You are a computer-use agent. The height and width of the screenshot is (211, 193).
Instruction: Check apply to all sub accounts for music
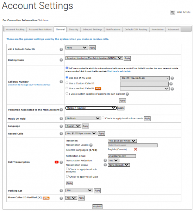(x=103, y=118)
